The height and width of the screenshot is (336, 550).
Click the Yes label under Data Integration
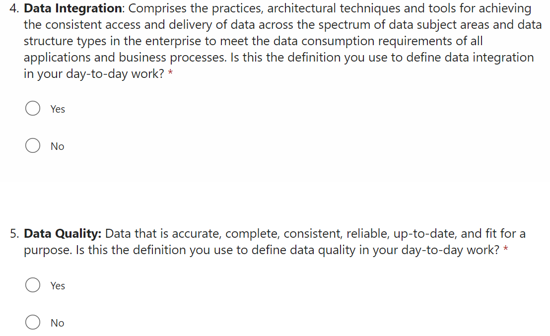(x=58, y=109)
